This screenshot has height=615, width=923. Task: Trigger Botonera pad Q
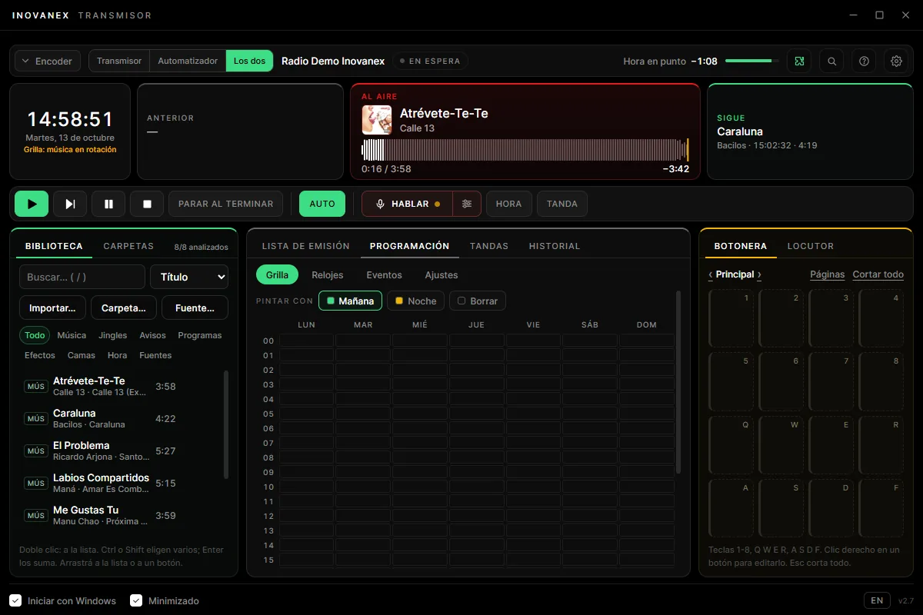point(731,444)
